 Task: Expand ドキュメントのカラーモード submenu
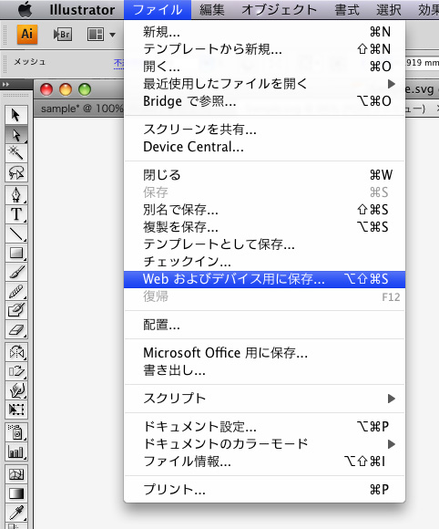264,443
